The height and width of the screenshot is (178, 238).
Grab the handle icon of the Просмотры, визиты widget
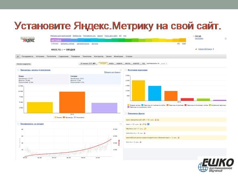tap(19, 70)
